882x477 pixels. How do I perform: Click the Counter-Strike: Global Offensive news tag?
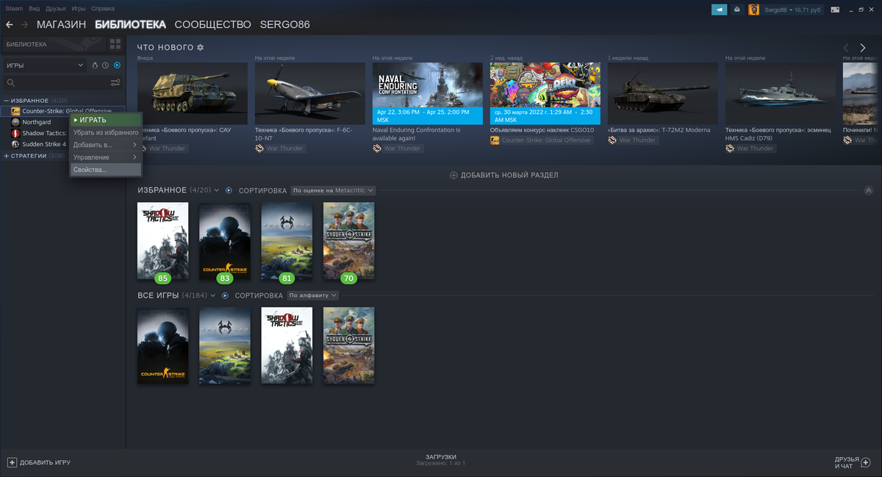(542, 140)
